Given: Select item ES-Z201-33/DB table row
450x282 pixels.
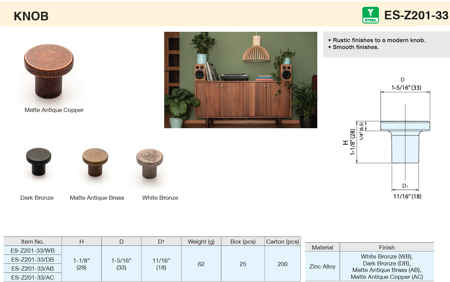Looking at the screenshot, I should point(32,260).
